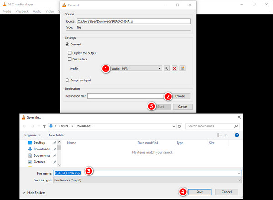
Task: Select the Dump raw input radio button
Action: tap(67, 80)
